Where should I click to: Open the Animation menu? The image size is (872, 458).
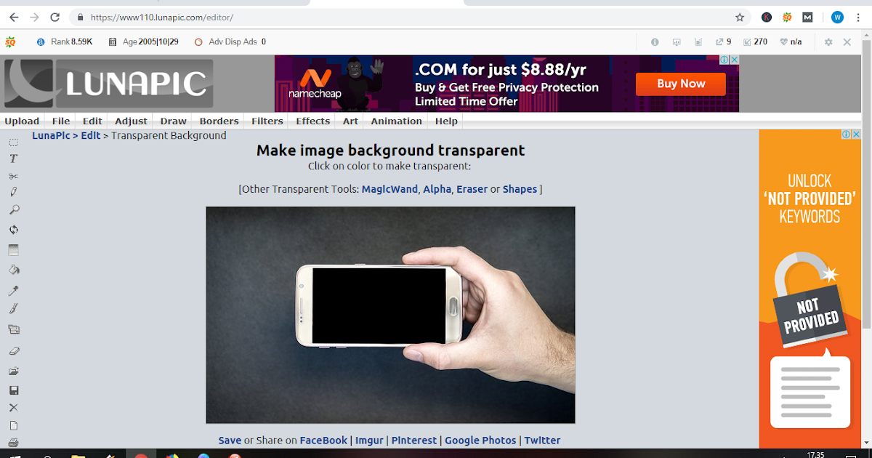click(x=395, y=121)
